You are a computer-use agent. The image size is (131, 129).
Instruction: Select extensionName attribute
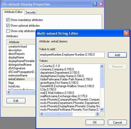(18, 75)
